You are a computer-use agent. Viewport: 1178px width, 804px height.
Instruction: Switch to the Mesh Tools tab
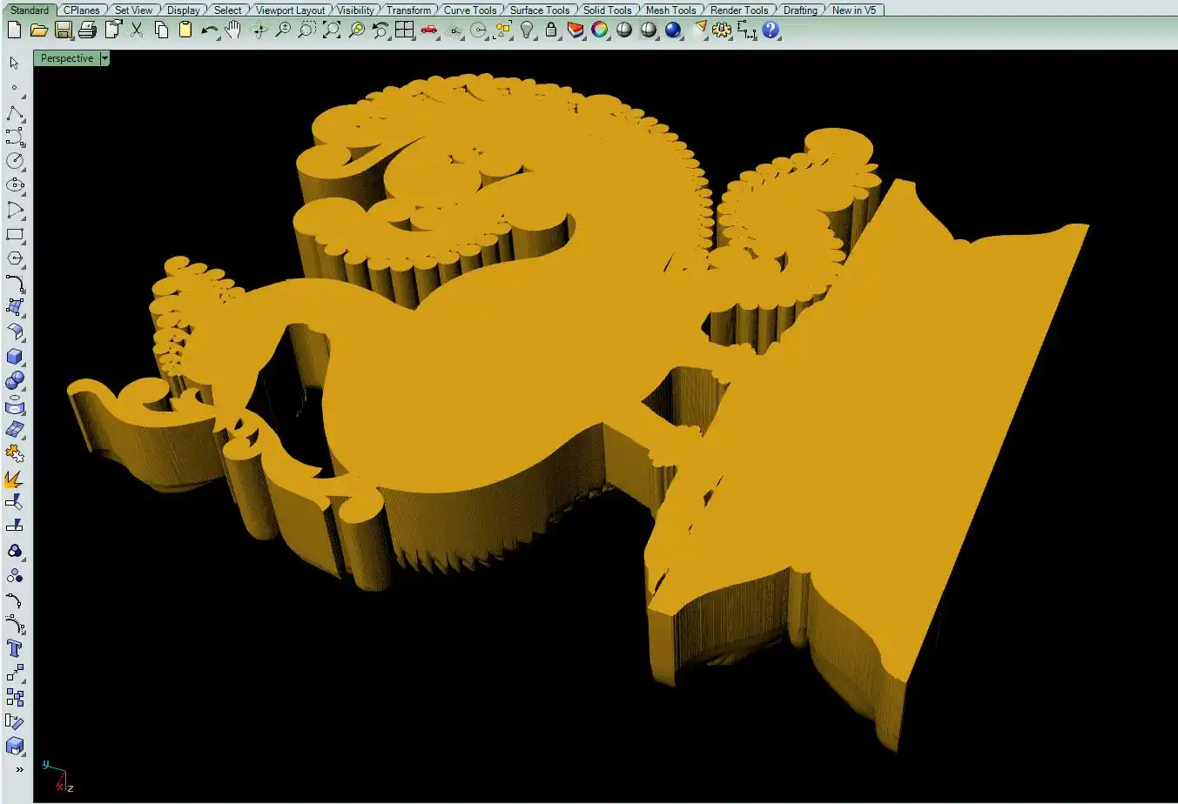click(670, 10)
